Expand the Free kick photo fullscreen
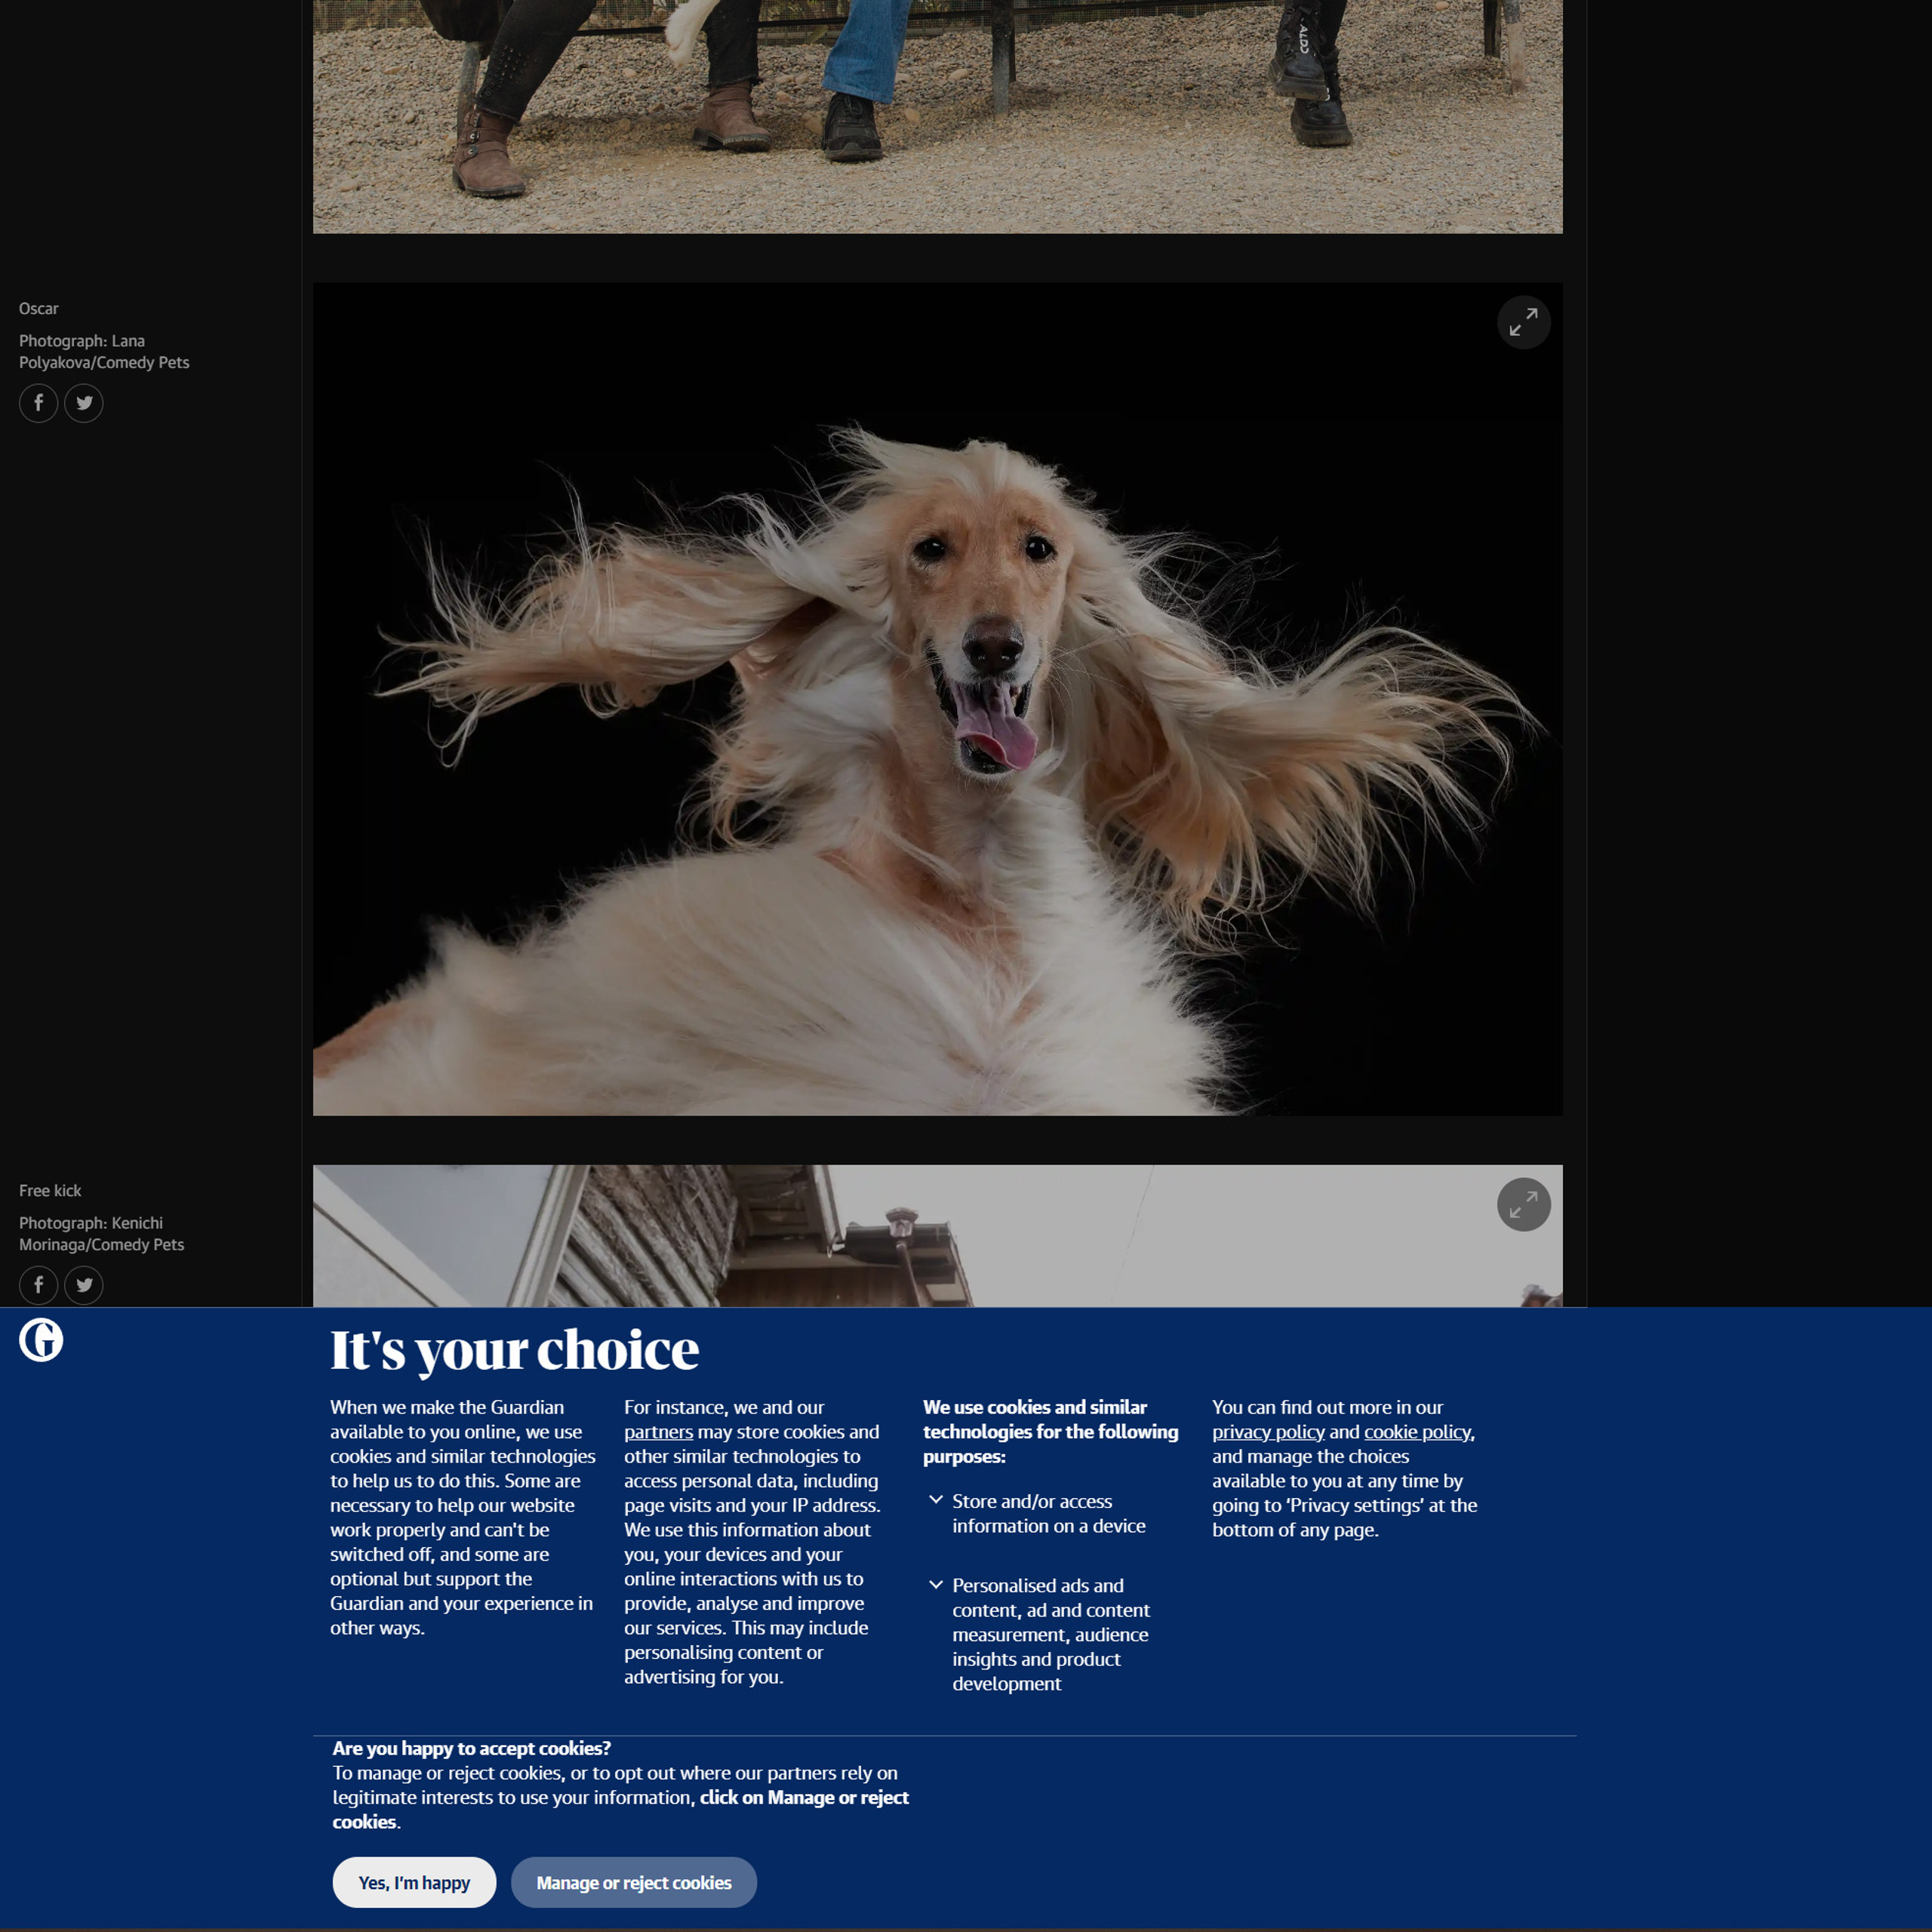Image resolution: width=1932 pixels, height=1932 pixels. point(1523,1204)
